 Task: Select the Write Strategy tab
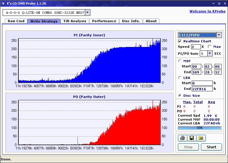pos(44,21)
